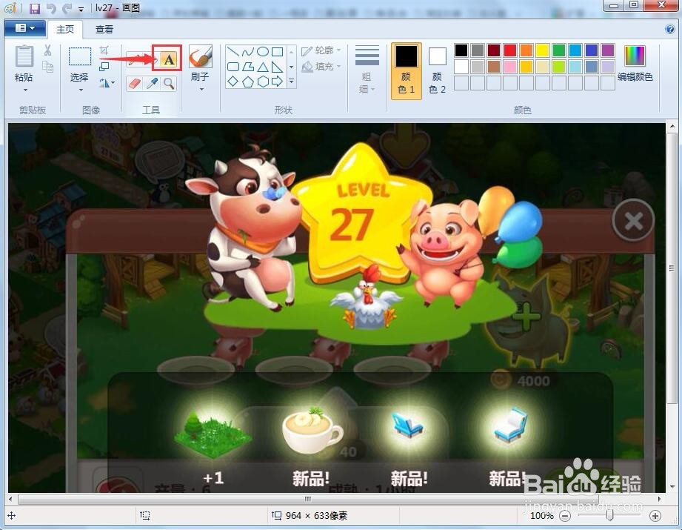Open the 粘贴 paste dropdown arrow
Image resolution: width=682 pixels, height=530 pixels.
[x=25, y=90]
